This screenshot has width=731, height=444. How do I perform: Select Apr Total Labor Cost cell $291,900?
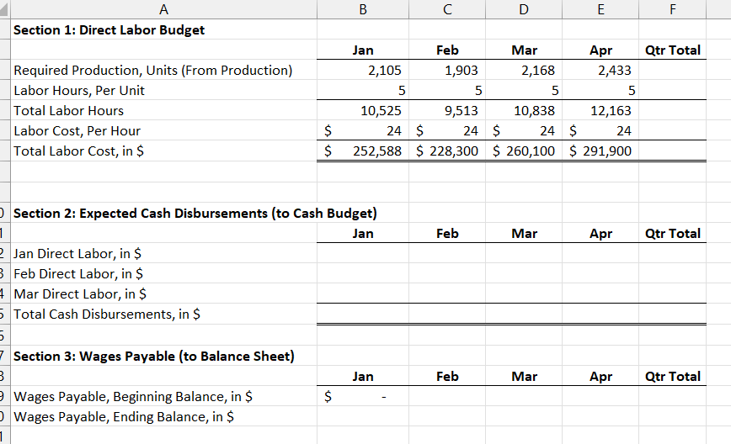[x=600, y=151]
